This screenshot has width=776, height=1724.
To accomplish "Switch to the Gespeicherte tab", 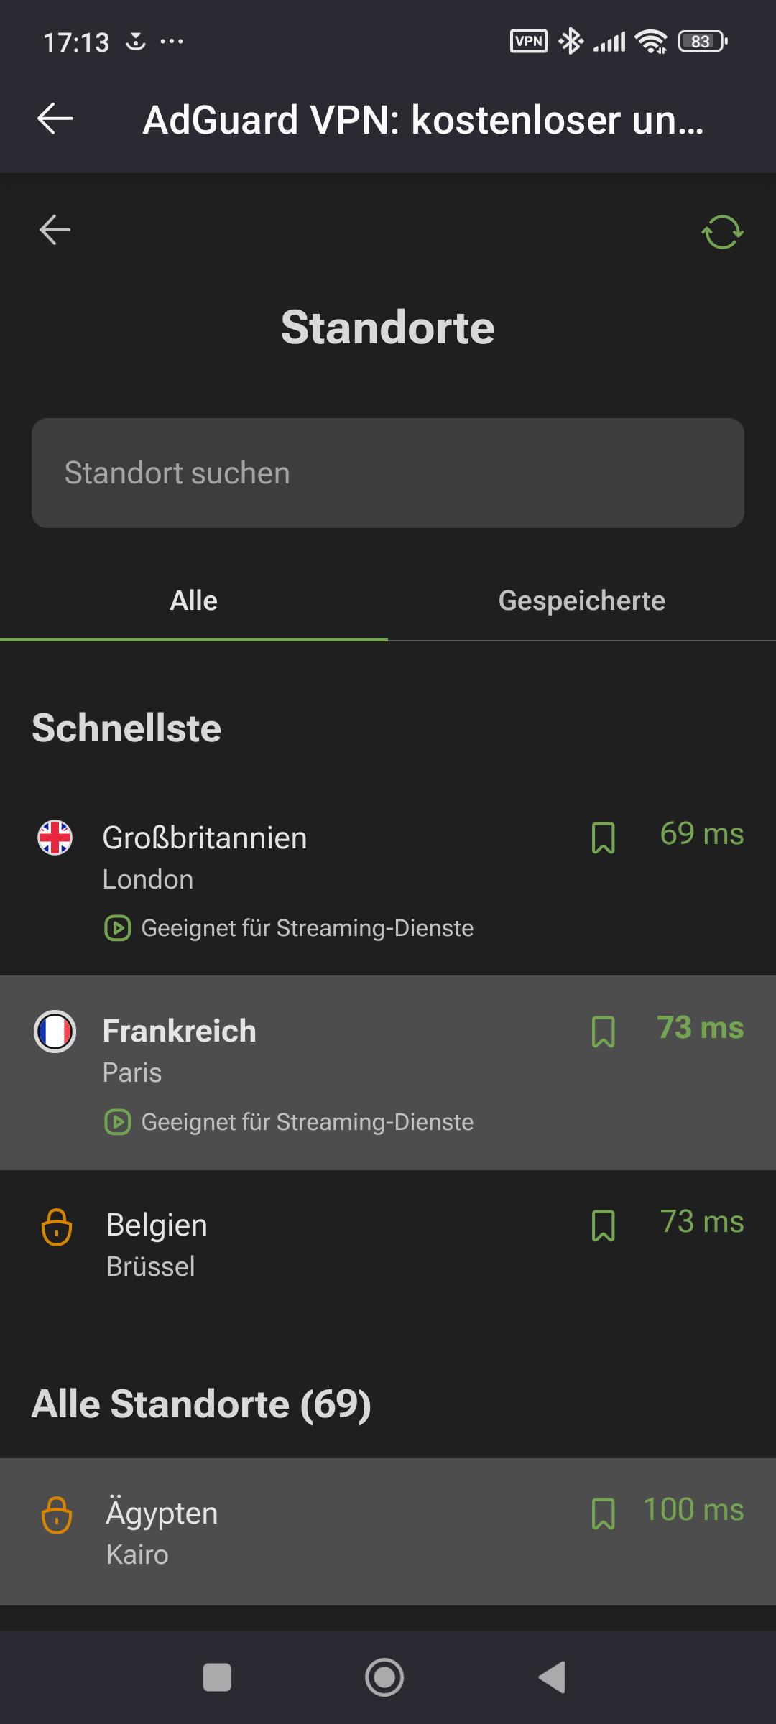I will tap(582, 601).
